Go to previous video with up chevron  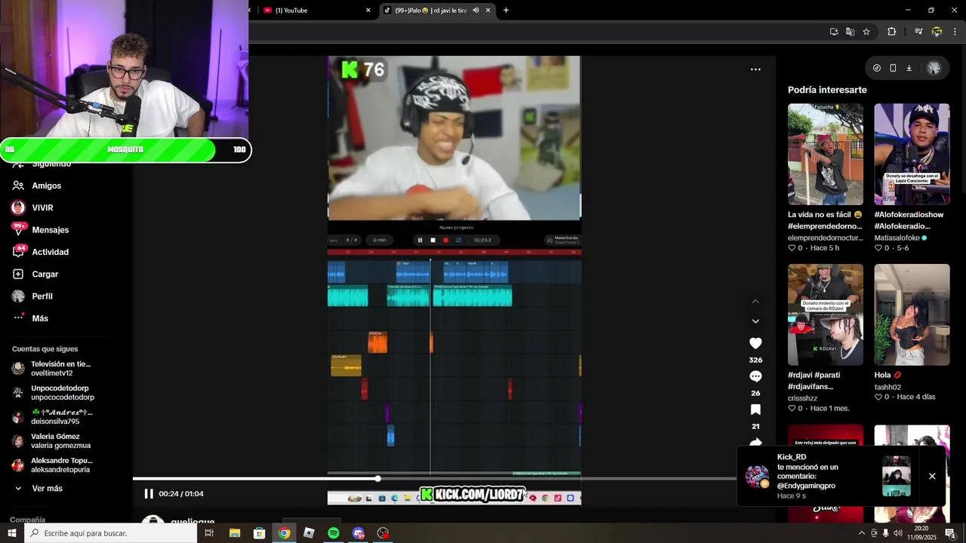pyautogui.click(x=755, y=301)
